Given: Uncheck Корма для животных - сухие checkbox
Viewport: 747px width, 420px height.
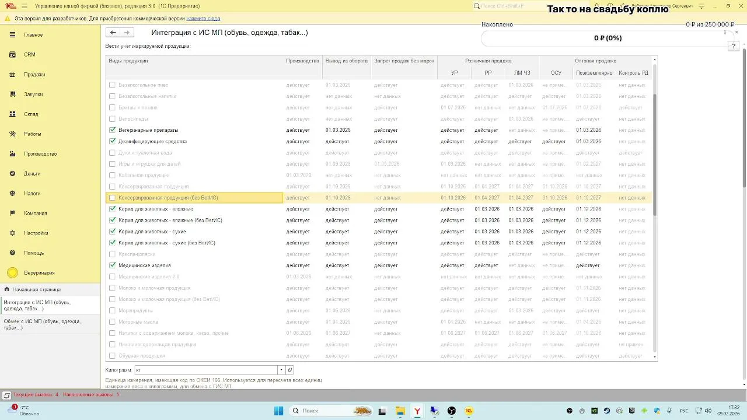Looking at the screenshot, I should click(x=113, y=232).
